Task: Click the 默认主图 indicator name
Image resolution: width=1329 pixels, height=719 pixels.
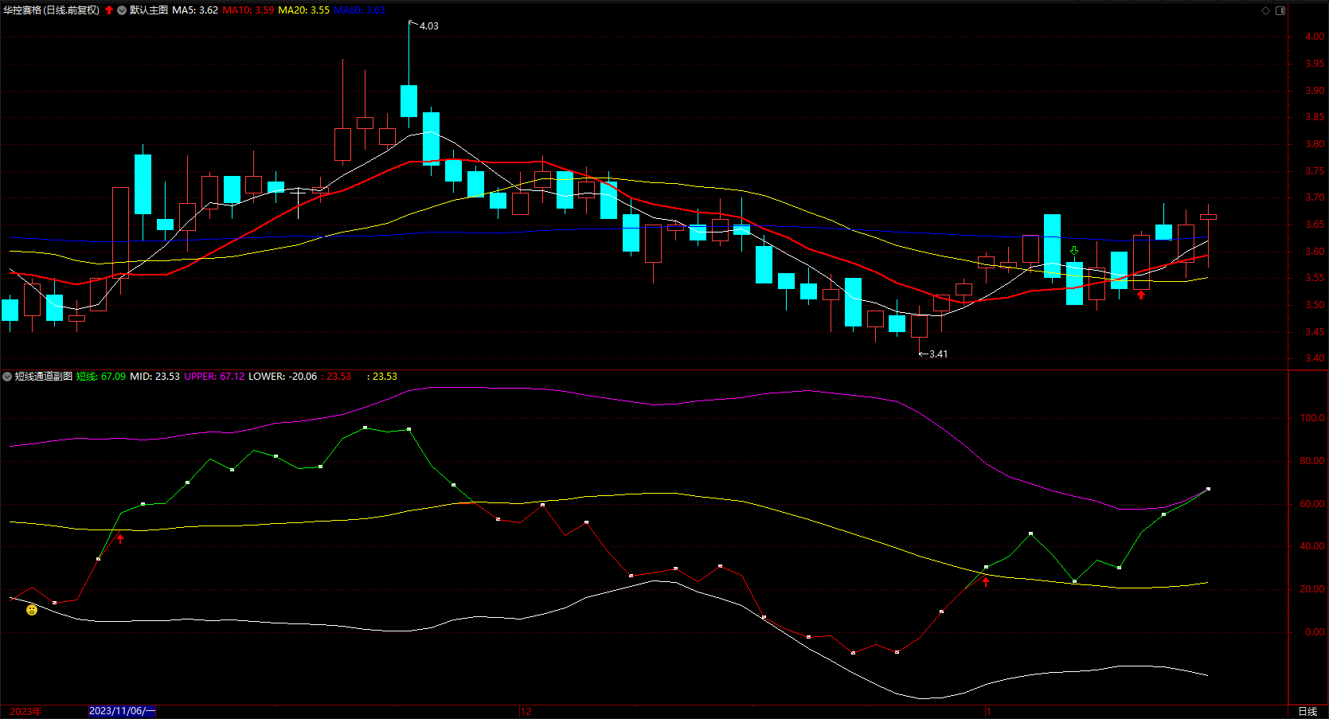Action: point(149,10)
